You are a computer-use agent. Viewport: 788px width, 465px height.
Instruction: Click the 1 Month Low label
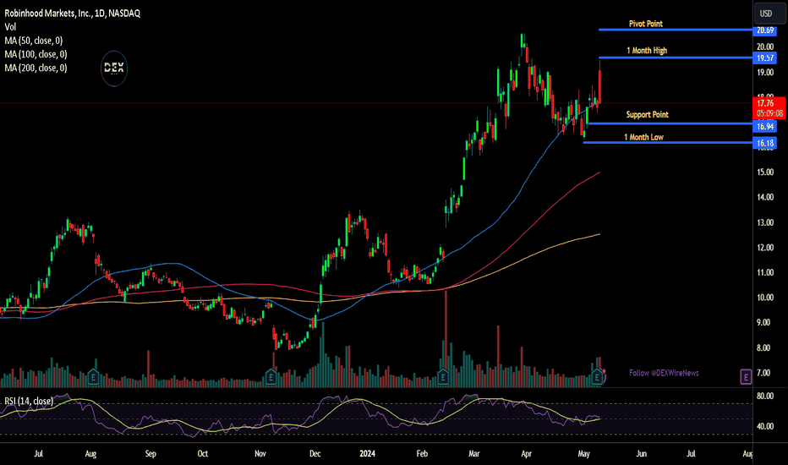pyautogui.click(x=643, y=137)
